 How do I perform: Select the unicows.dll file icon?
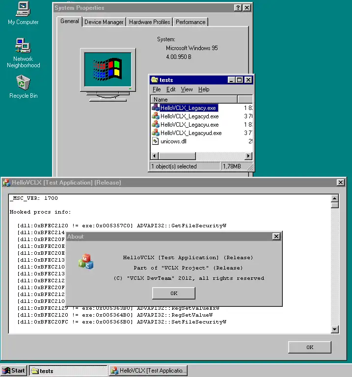pos(156,141)
